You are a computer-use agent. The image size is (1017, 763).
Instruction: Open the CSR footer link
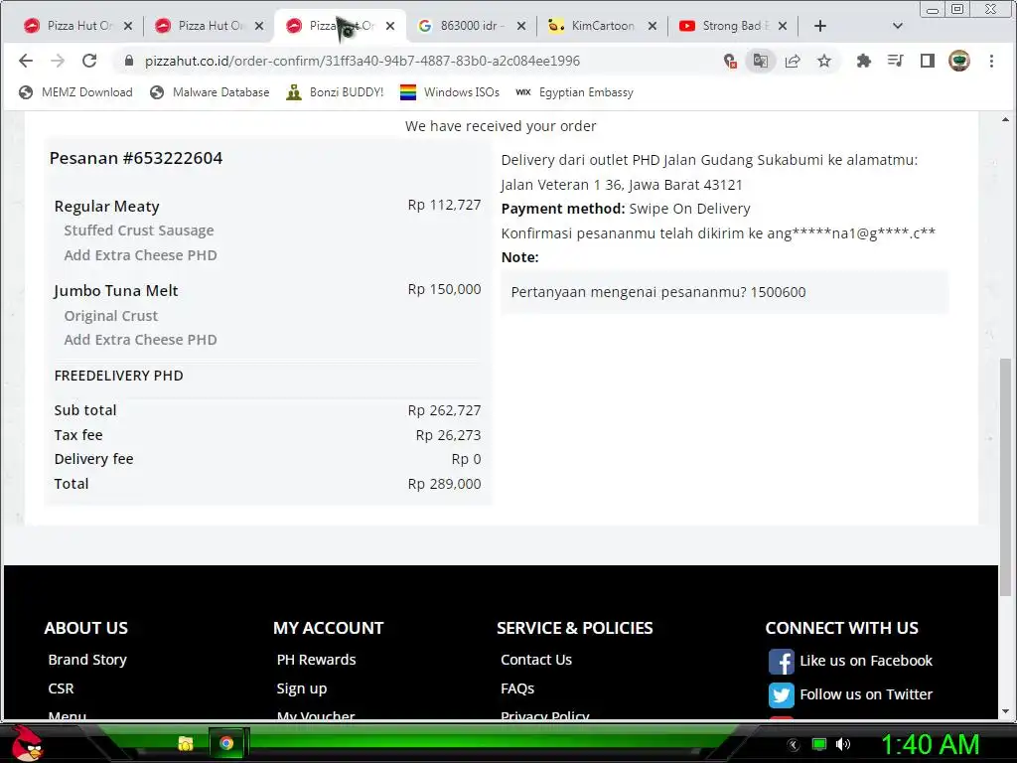pos(61,688)
